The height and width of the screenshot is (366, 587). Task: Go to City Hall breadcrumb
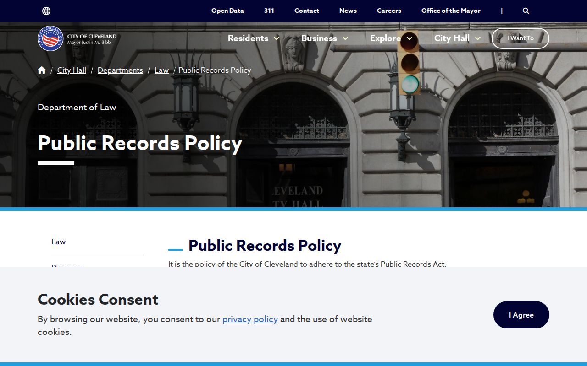[x=72, y=70]
